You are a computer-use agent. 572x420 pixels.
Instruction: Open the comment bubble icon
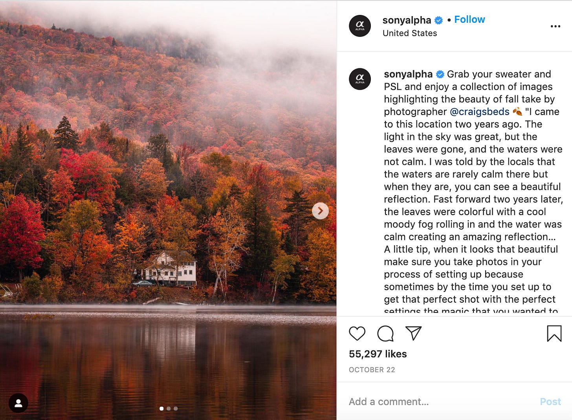pyautogui.click(x=386, y=334)
